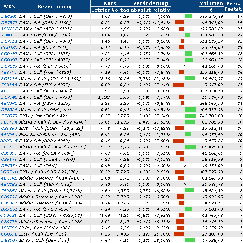243x243 pixels.
Task: Click the Preis Festst. column header
Action: (x=233, y=7)
